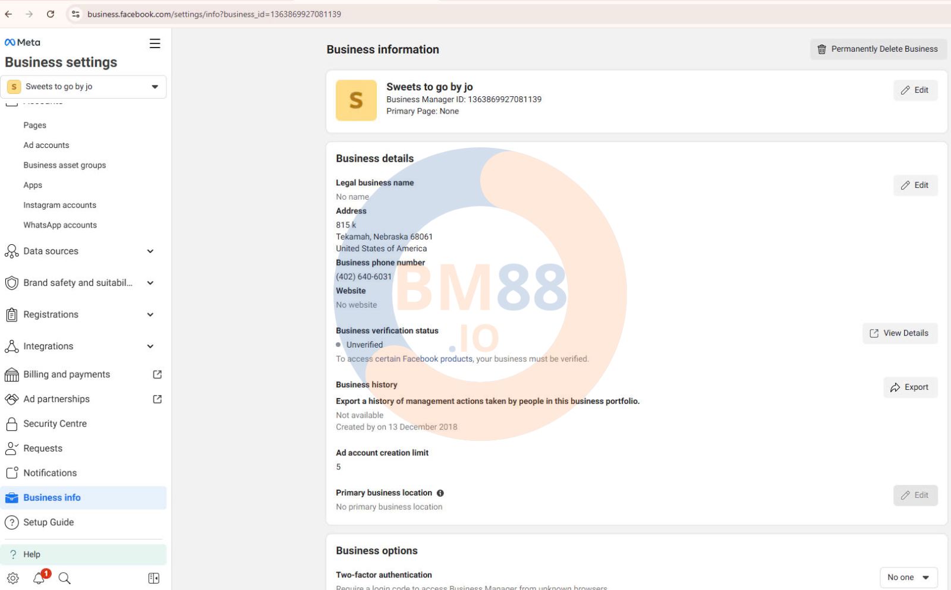
Task: Edit the Business details section
Action: 915,185
